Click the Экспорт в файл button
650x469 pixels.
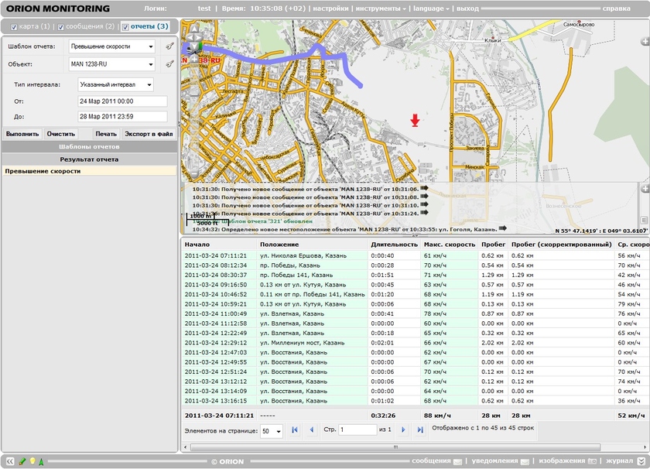[x=149, y=133]
